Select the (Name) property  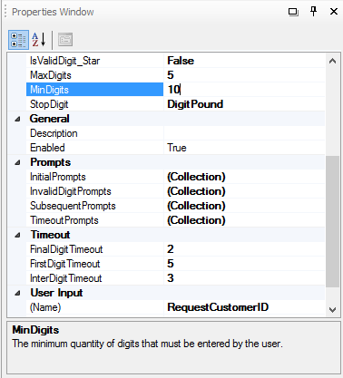[45, 307]
